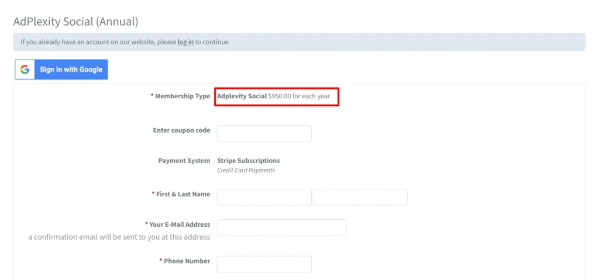Follow the log in link

pos(185,42)
